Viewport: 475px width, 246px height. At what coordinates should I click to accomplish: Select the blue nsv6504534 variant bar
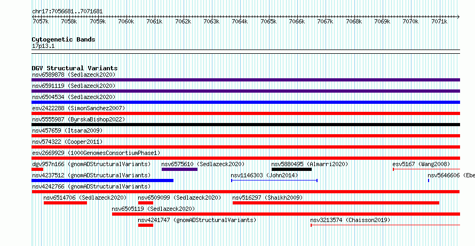tap(246, 102)
